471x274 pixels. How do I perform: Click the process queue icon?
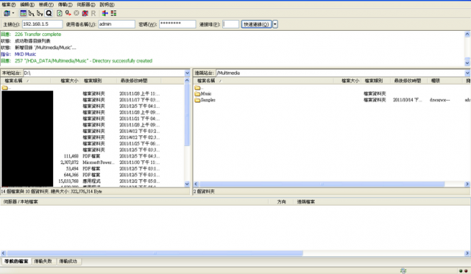coord(68,13)
